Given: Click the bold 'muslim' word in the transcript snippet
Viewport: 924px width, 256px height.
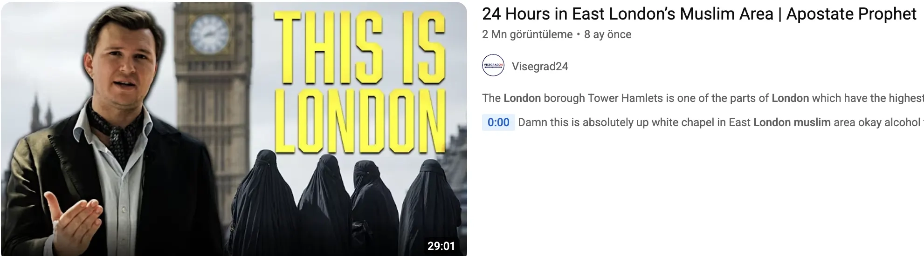Looking at the screenshot, I should pyautogui.click(x=812, y=122).
